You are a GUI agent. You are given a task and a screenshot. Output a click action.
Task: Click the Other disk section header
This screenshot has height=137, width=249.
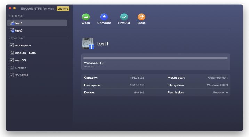click(16, 38)
